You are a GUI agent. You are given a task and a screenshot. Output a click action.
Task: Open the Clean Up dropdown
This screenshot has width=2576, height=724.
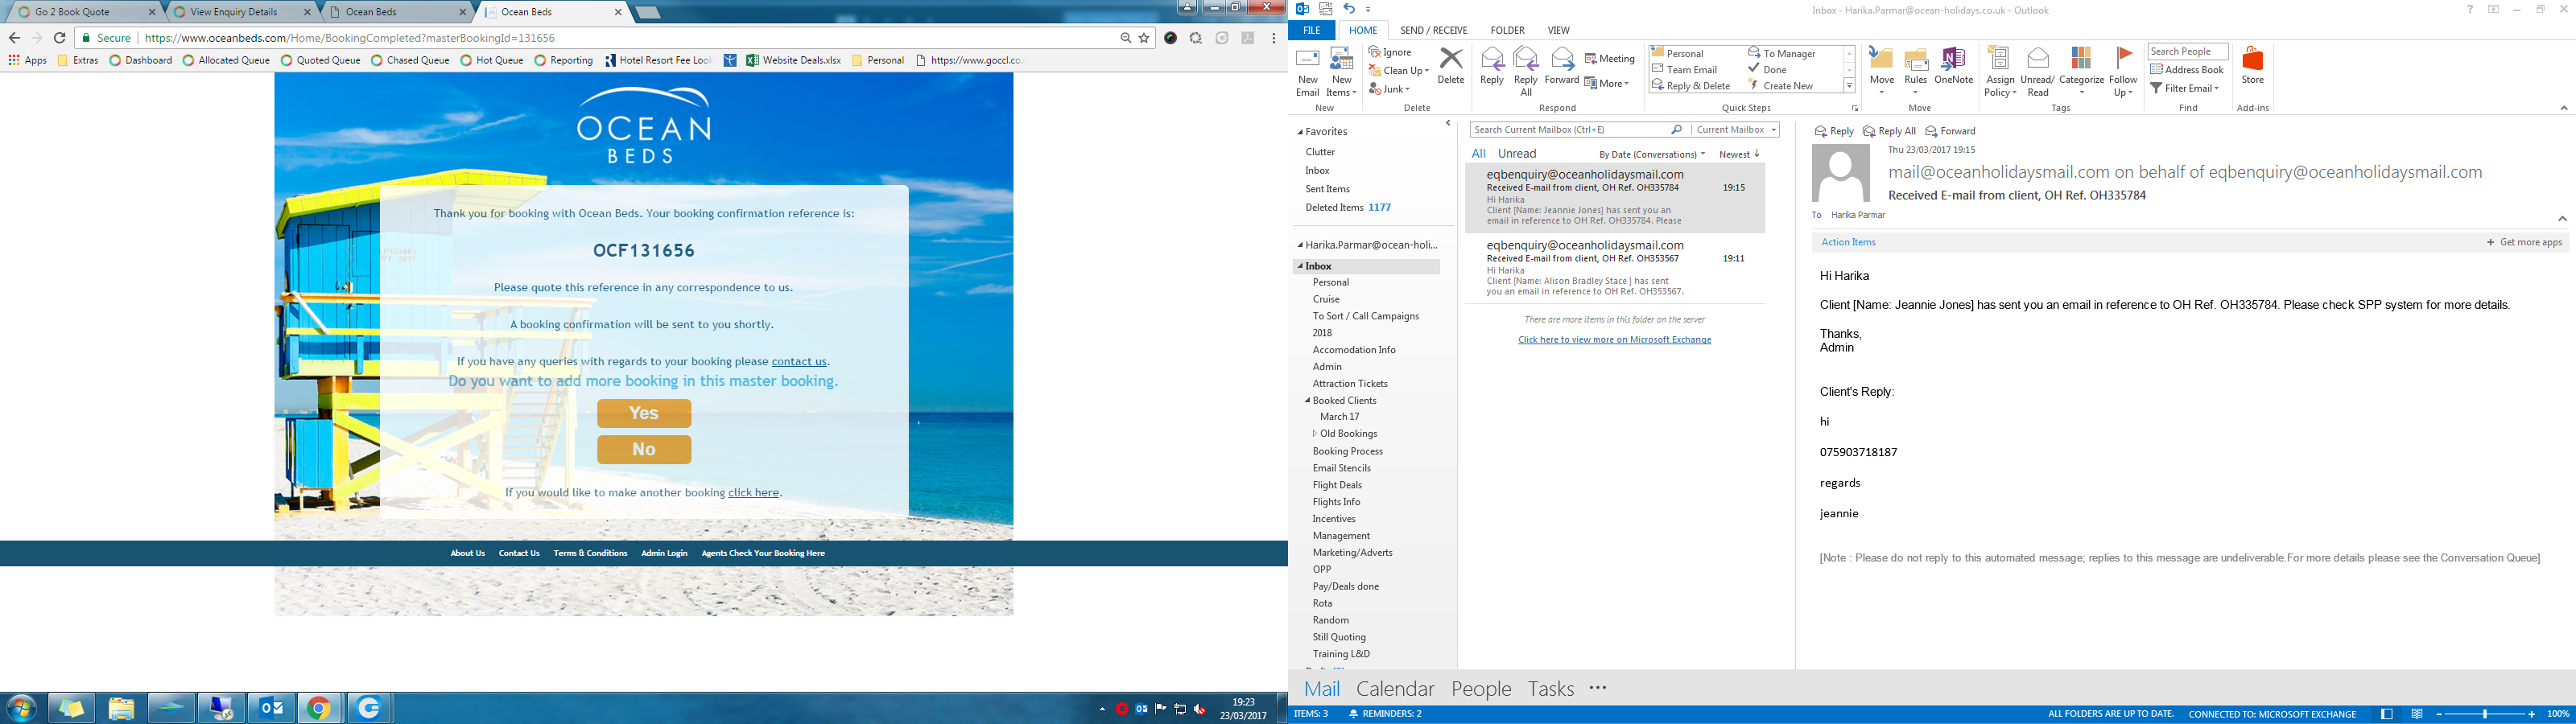tap(1398, 70)
